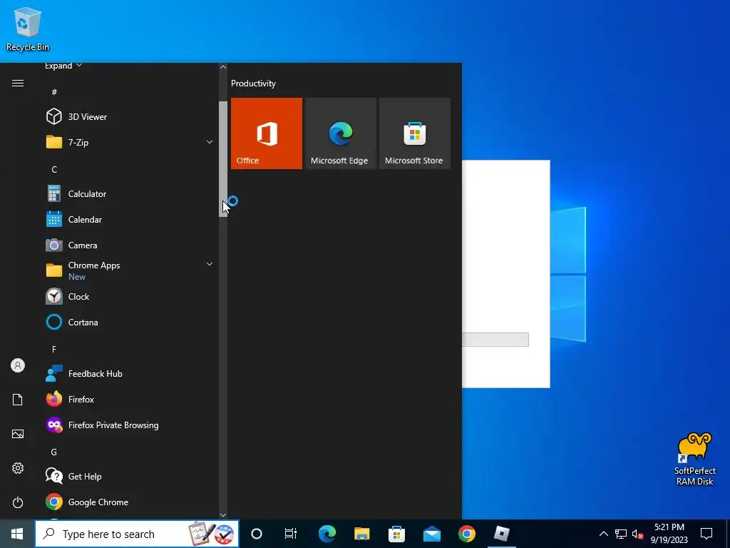Expand the 7-Zip folder chevron
The width and height of the screenshot is (730, 548).
[210, 142]
